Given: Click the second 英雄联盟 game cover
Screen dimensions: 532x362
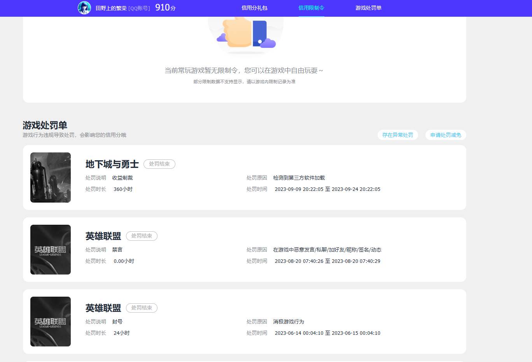Looking at the screenshot, I should pos(50,321).
